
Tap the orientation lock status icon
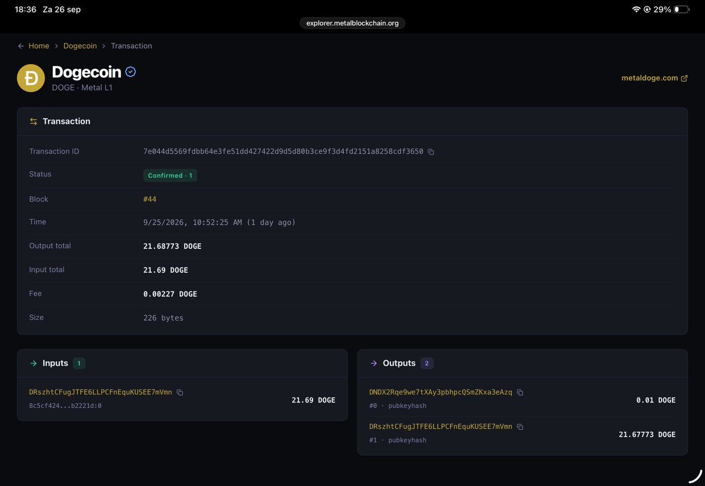[x=647, y=9]
